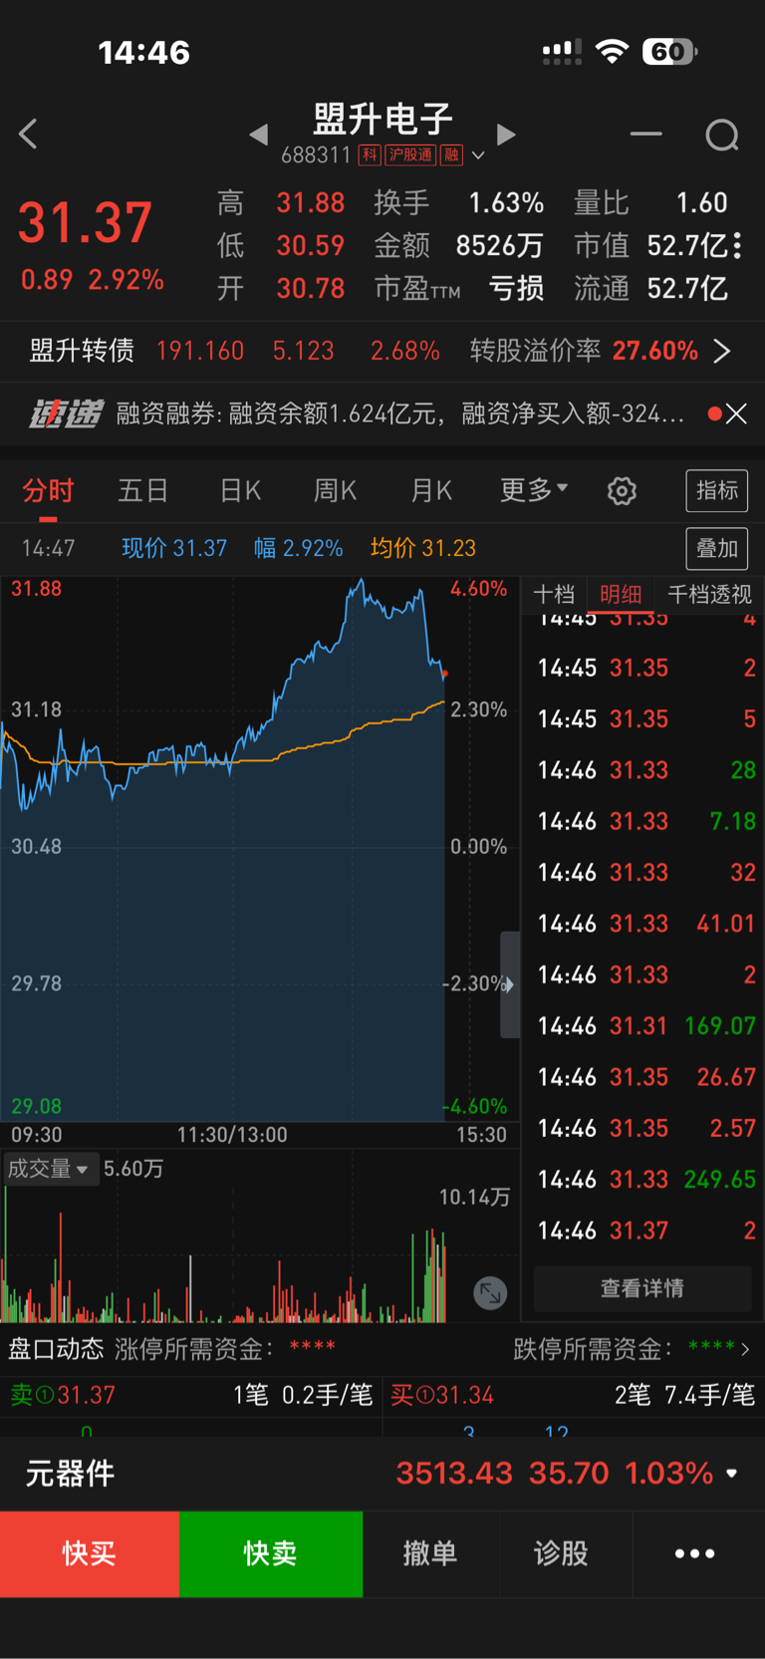765x1659 pixels.
Task: Tap the 14:46 31.37 trade row
Action: pos(645,1231)
